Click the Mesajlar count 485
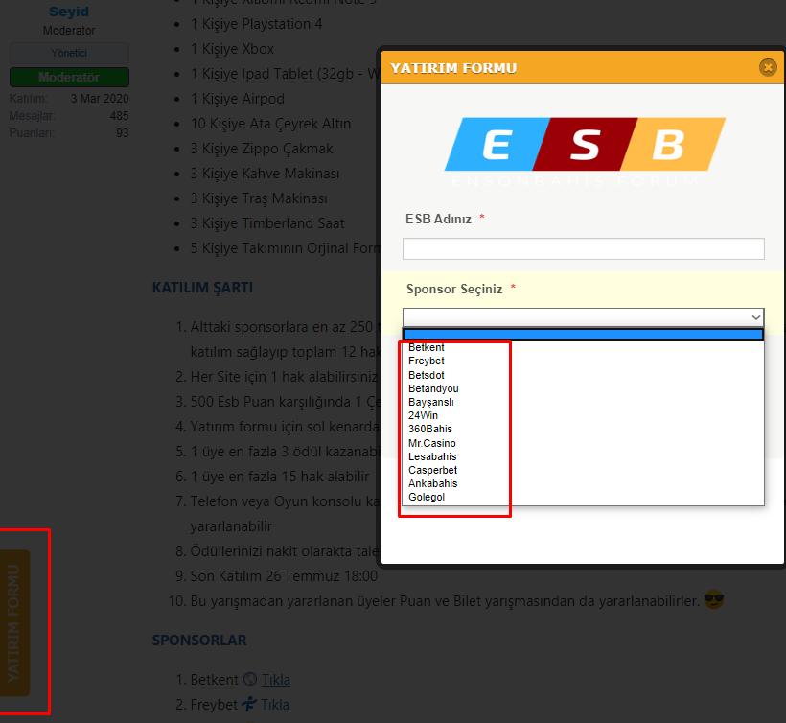 pos(119,116)
